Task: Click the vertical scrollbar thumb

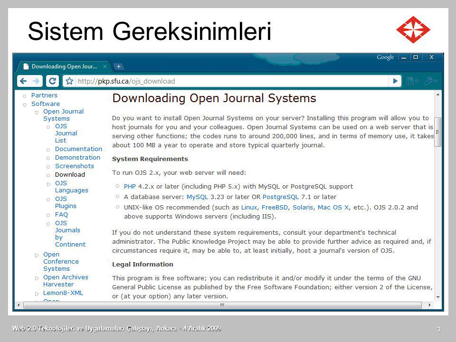Action: click(x=437, y=132)
